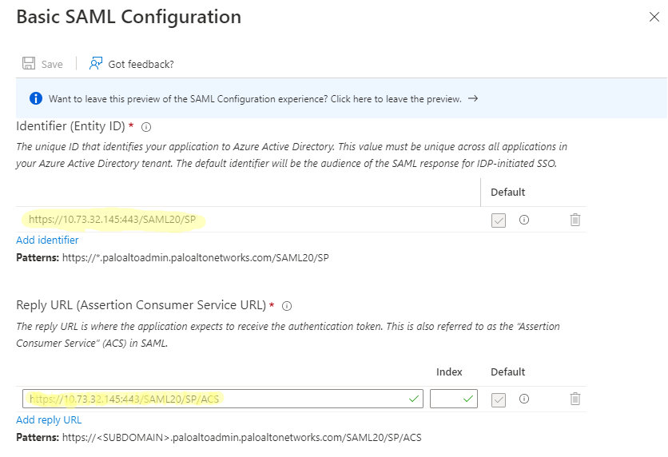The height and width of the screenshot is (457, 668).
Task: Click the Got feedback? text
Action: 141,64
